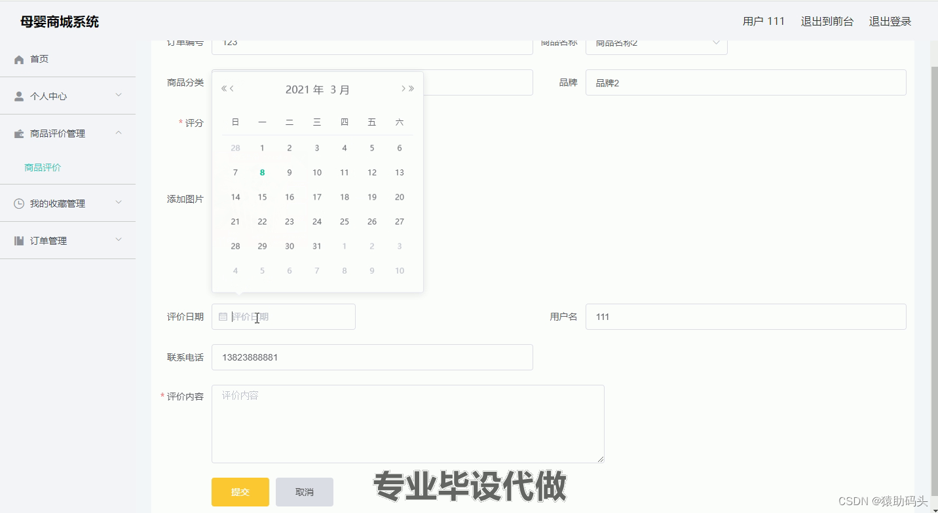Click the calendar icon in 评价日期 field

click(223, 317)
